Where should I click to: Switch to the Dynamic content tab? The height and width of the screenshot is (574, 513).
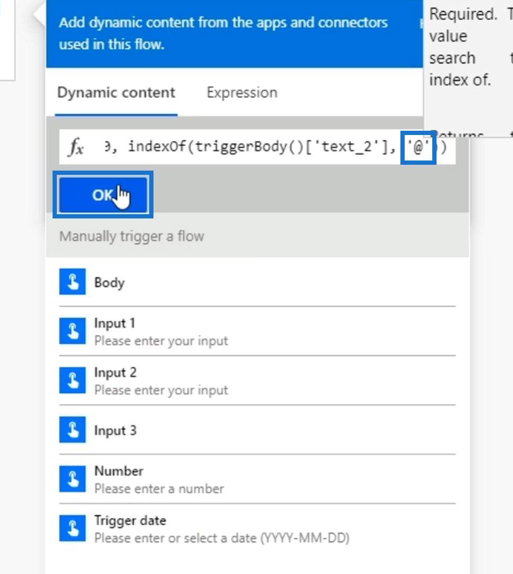pyautogui.click(x=116, y=92)
